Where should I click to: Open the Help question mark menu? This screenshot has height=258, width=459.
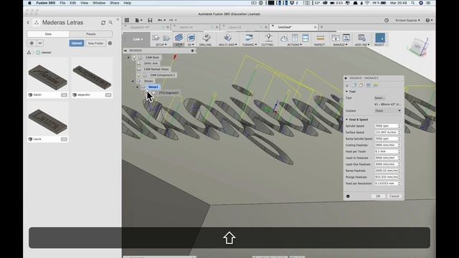428,20
